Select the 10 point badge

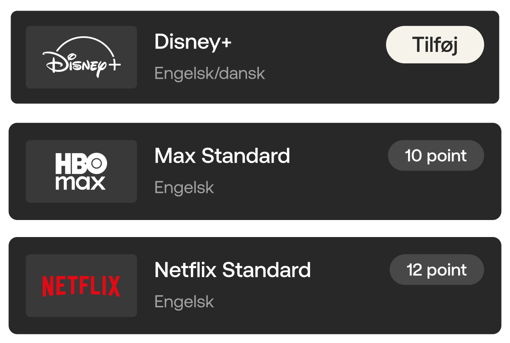click(x=436, y=156)
